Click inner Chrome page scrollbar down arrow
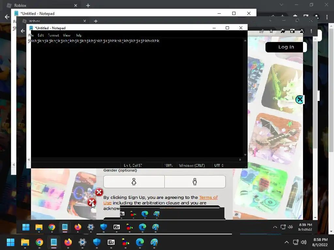Screen dimensions: 334x250 [315, 218]
